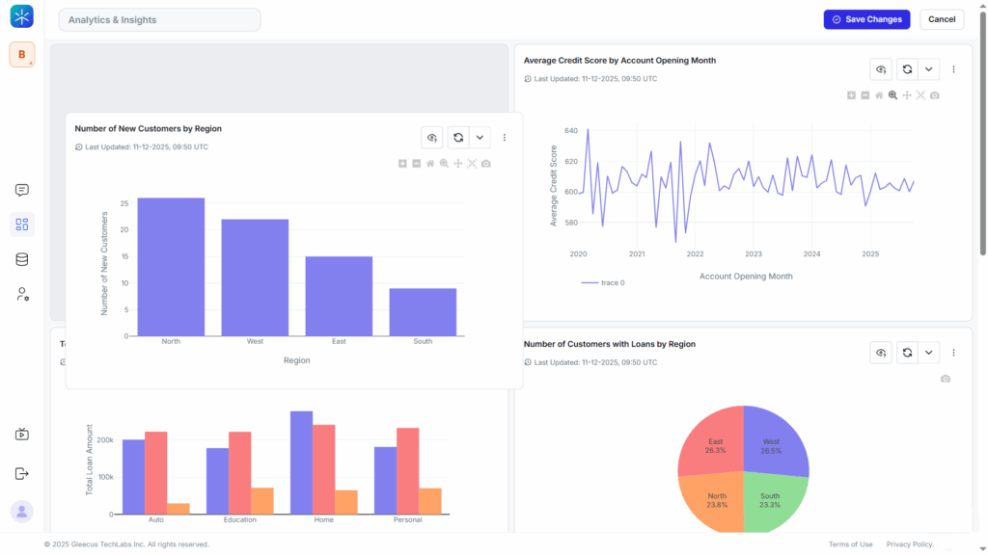The width and height of the screenshot is (988, 555).
Task: Click the Analytics & Insights title field
Action: [159, 19]
